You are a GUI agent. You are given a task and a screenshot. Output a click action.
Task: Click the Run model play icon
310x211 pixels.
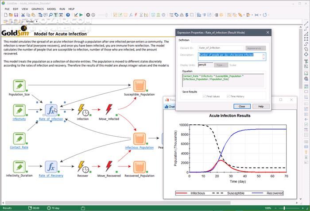[x=81, y=15]
